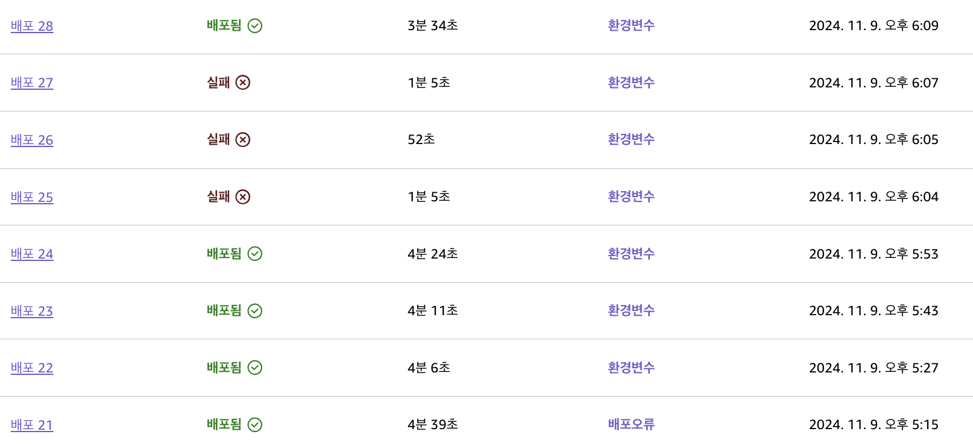
Task: Click the failed X icon for 배포 25
Action: click(x=243, y=197)
